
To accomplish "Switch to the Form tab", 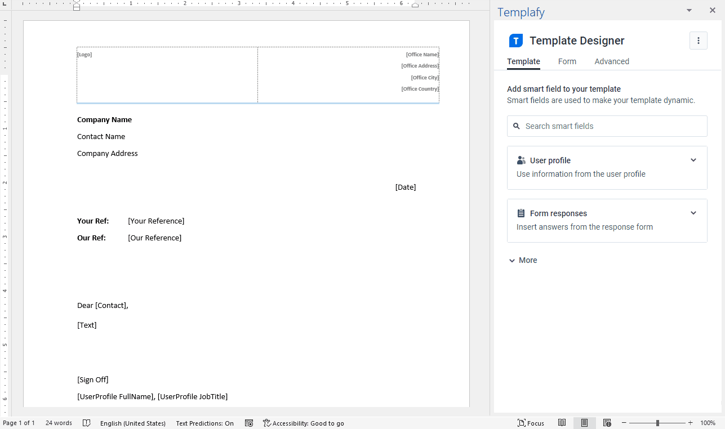I will [567, 61].
